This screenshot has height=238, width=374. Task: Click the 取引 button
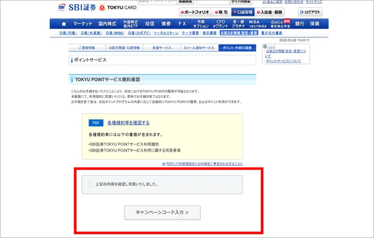tap(221, 12)
